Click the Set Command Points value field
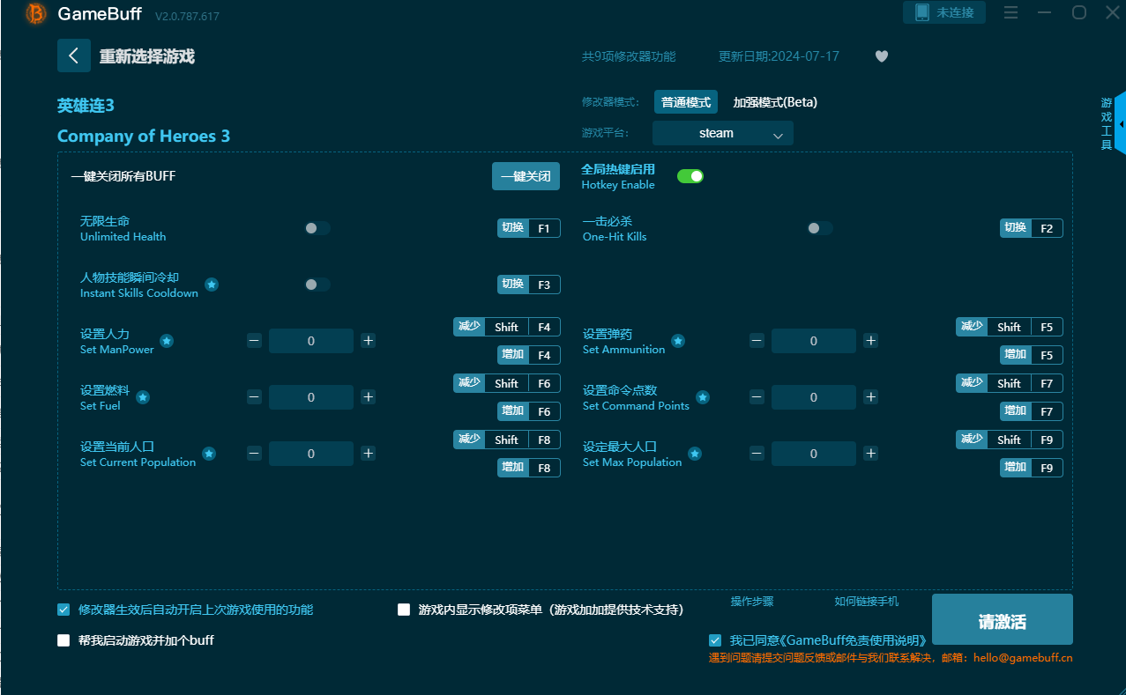The width and height of the screenshot is (1126, 695). coord(814,397)
